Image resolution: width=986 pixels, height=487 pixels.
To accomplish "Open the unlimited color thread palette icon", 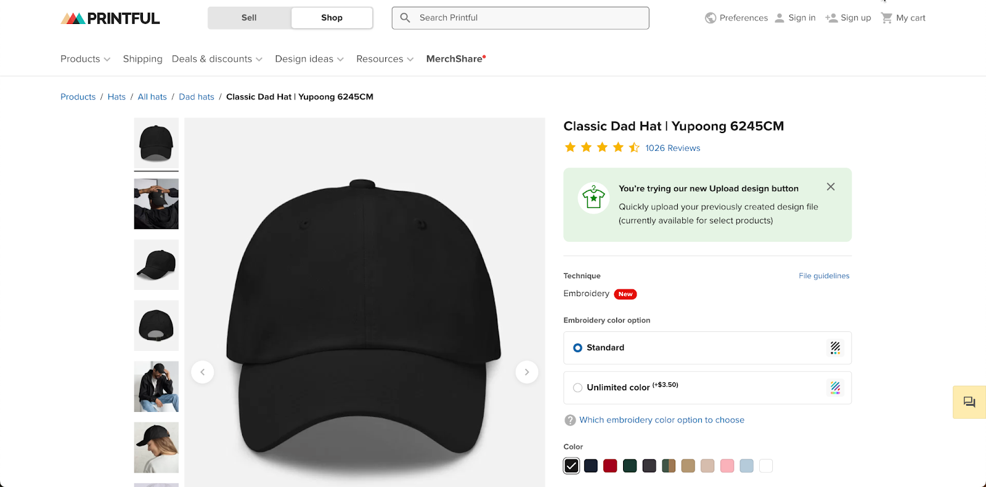I will [x=835, y=388].
